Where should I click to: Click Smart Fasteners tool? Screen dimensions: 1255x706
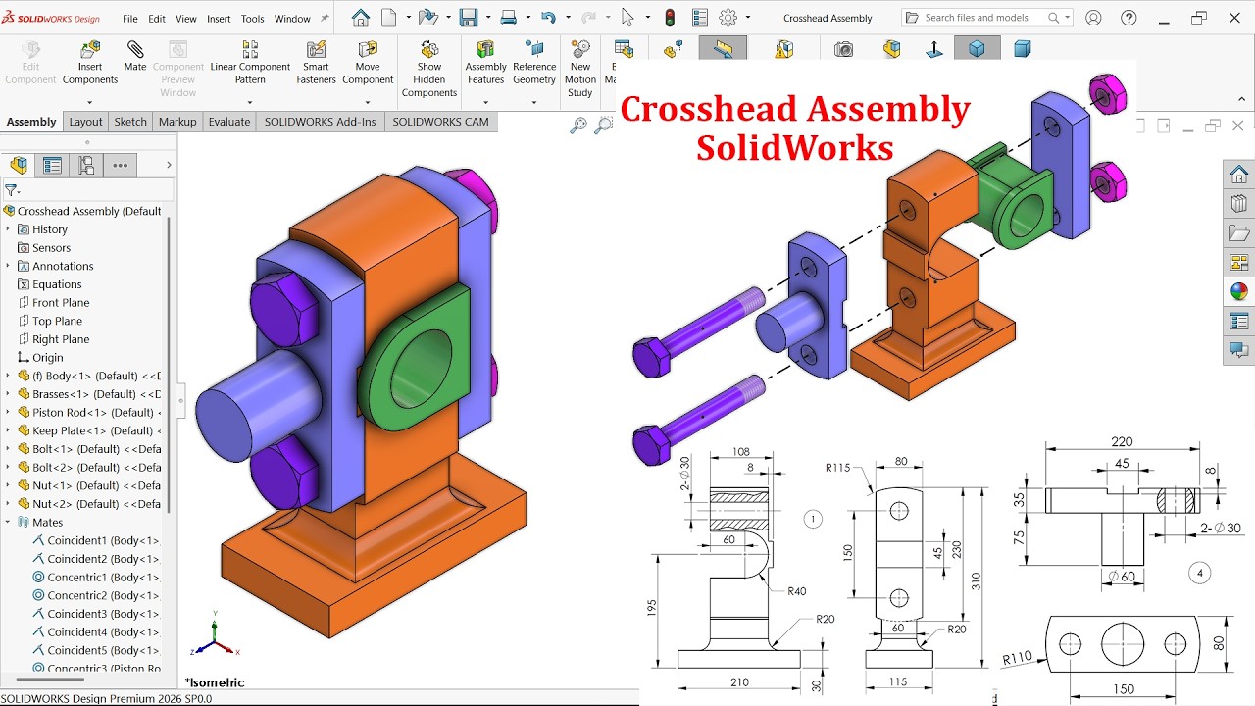(x=316, y=63)
